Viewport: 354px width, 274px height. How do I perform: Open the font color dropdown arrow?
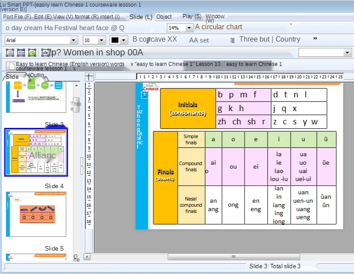pyautogui.click(x=124, y=40)
